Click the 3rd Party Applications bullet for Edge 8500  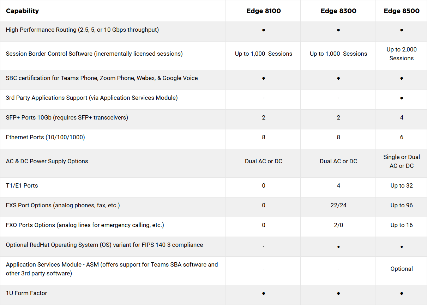click(x=402, y=98)
